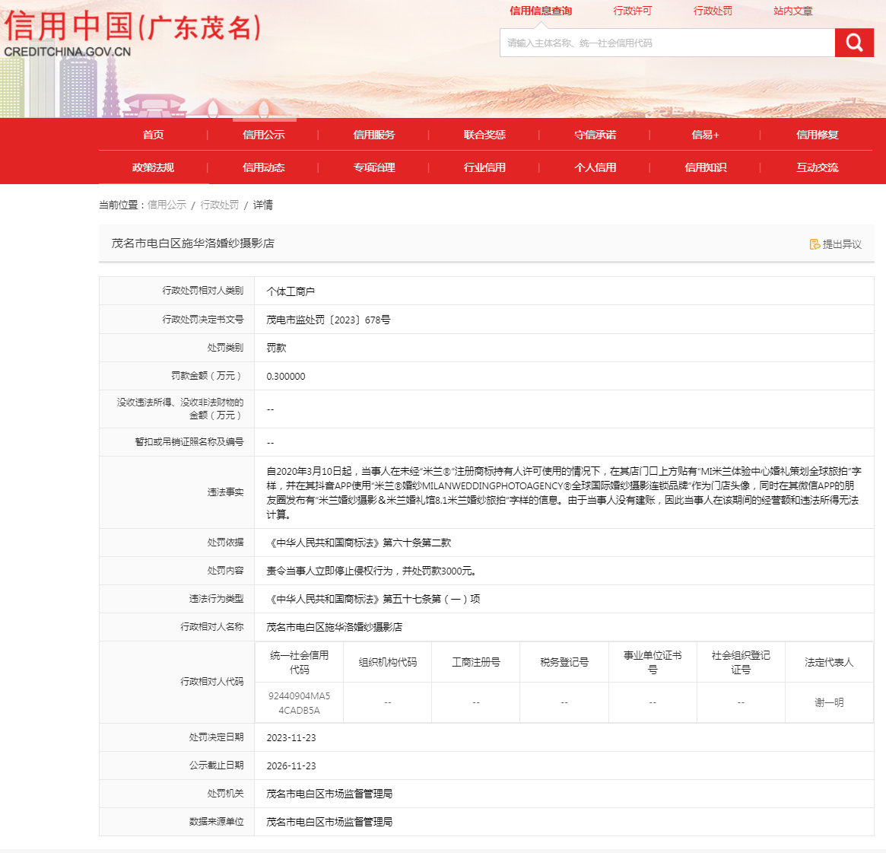This screenshot has width=886, height=853.
Task: Navigate to the 信易+ menu item
Action: click(705, 135)
